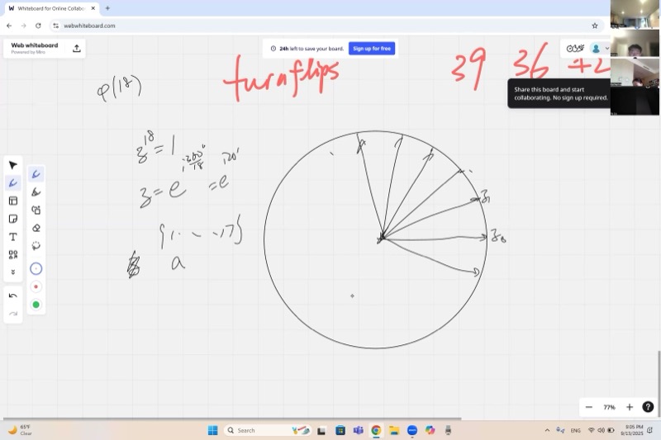Image resolution: width=661 pixels, height=440 pixels.
Task: Open shapes and apps grid tool
Action: pyautogui.click(x=13, y=255)
